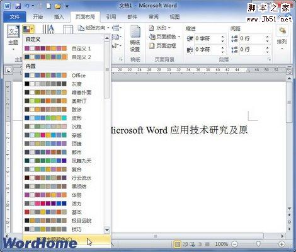Click the horizontal scrollbar right arrow
Image resolution: width=296 pixels, height=252 pixels.
(282, 236)
